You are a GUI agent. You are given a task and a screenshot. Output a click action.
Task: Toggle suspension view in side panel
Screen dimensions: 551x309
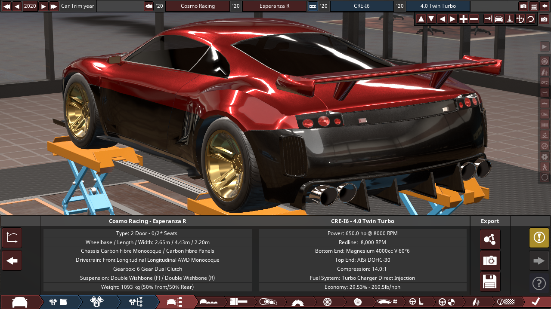tap(545, 72)
